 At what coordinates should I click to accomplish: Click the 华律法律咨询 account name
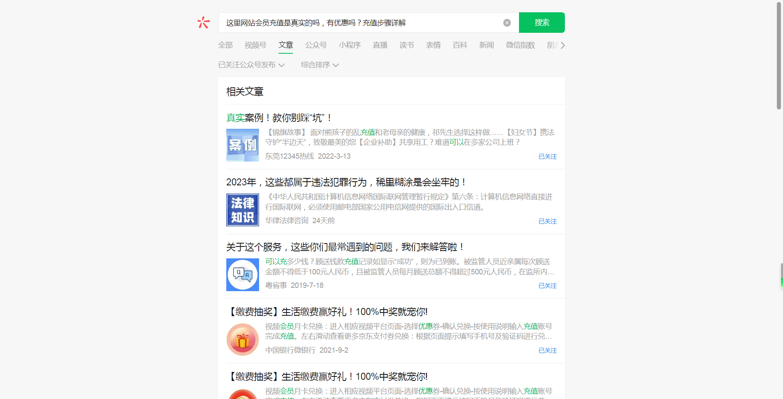pos(287,221)
